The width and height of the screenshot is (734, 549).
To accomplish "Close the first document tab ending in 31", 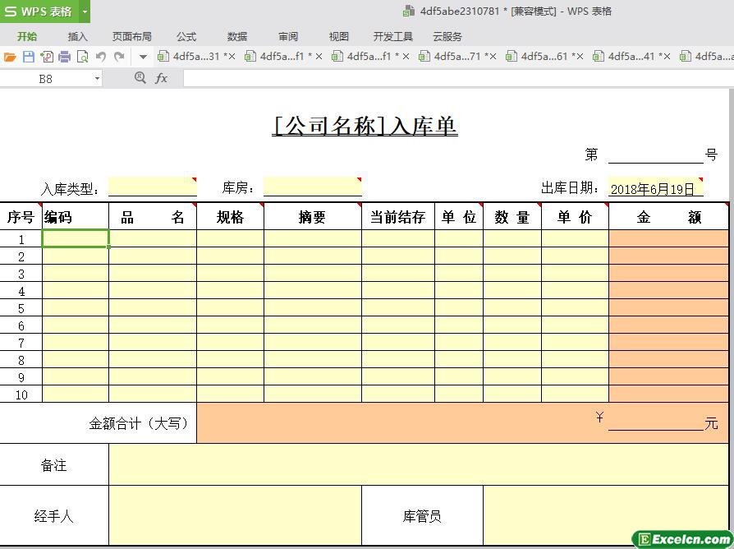I will 232,57.
